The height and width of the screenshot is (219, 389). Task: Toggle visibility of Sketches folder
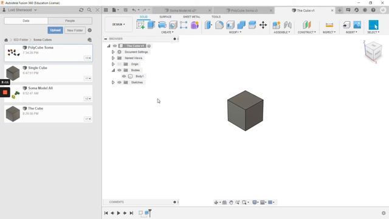(119, 83)
